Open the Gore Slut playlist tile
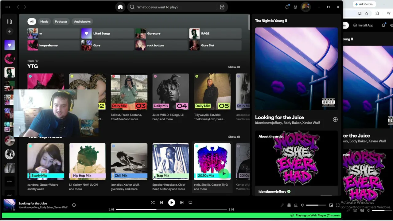This screenshot has width=393, height=221. coord(216,45)
